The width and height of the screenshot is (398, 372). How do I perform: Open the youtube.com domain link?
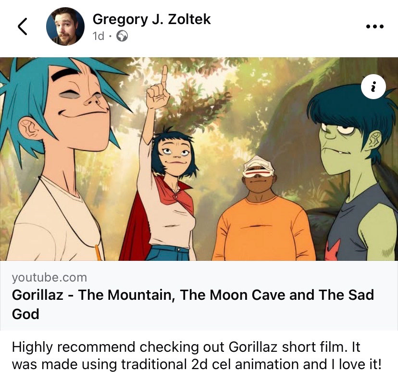click(50, 277)
